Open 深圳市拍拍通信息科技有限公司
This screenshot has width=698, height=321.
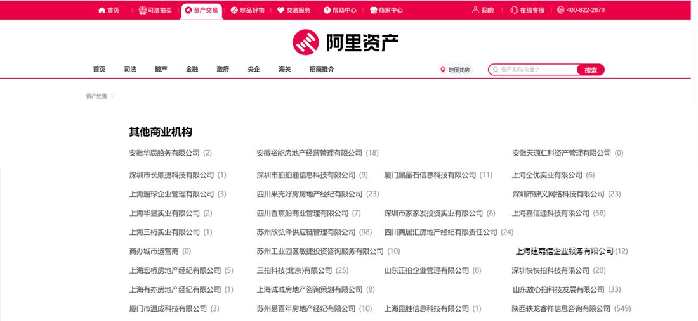tap(306, 175)
